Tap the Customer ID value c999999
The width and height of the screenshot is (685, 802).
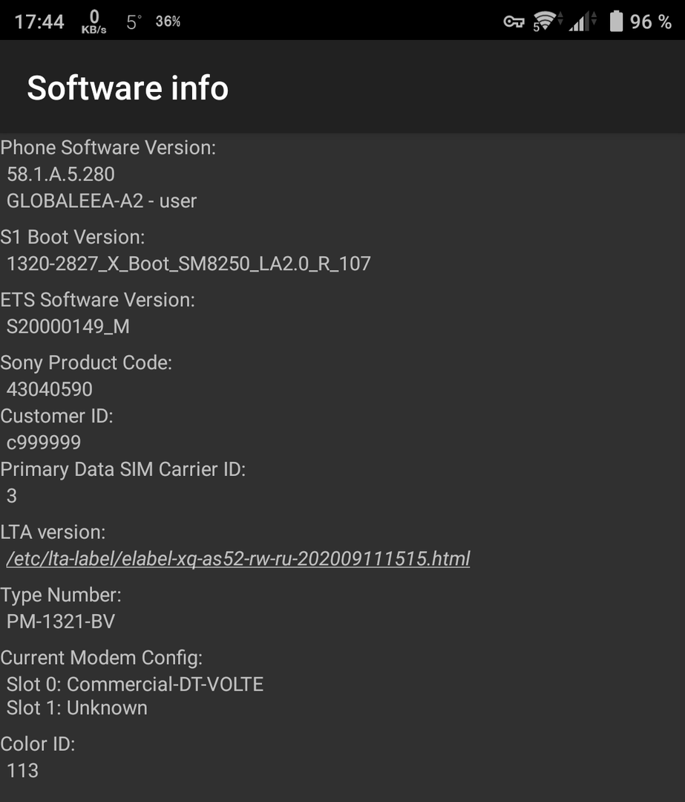(44, 443)
